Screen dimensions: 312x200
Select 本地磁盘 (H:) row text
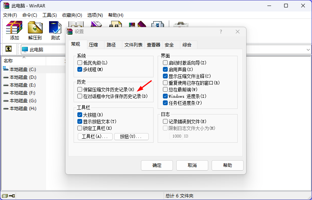pyautogui.click(x=23, y=109)
